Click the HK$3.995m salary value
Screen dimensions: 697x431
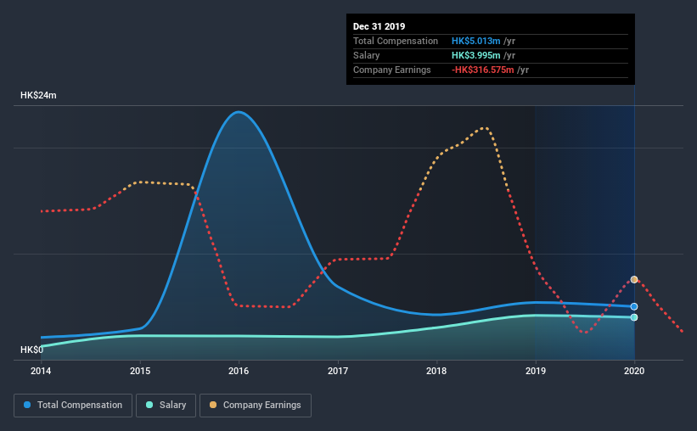tap(476, 55)
